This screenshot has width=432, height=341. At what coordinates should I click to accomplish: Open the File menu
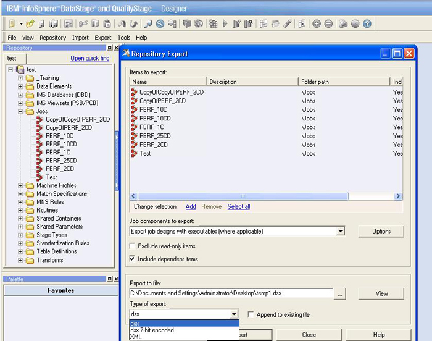(12, 38)
